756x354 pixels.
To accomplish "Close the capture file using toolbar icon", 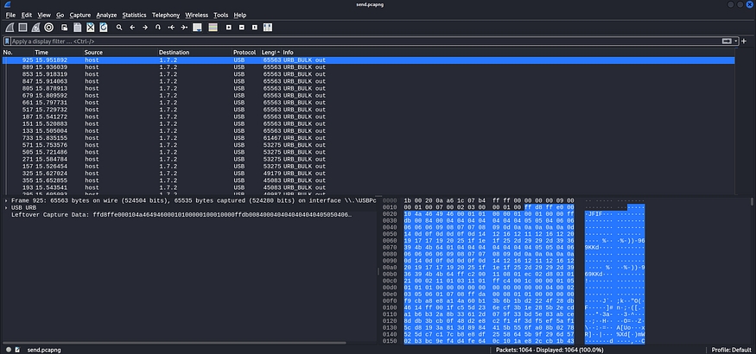I will pos(91,27).
